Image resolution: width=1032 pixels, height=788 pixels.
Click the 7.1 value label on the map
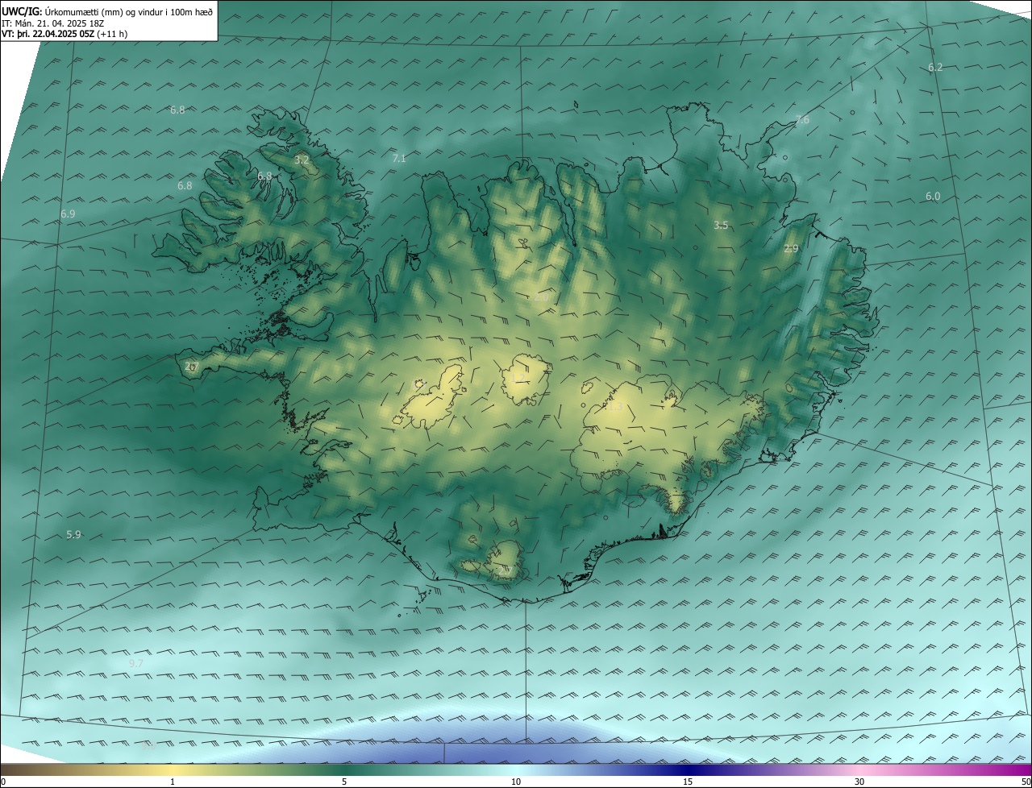[399, 159]
